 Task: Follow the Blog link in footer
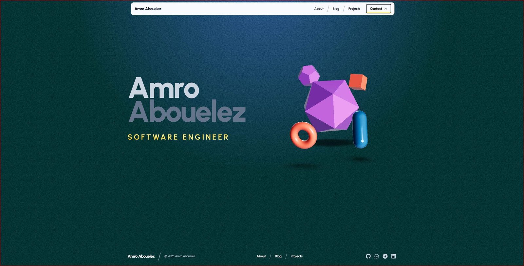(x=278, y=256)
